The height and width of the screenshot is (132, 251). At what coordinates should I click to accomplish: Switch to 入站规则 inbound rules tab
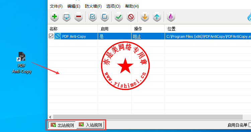91,125
